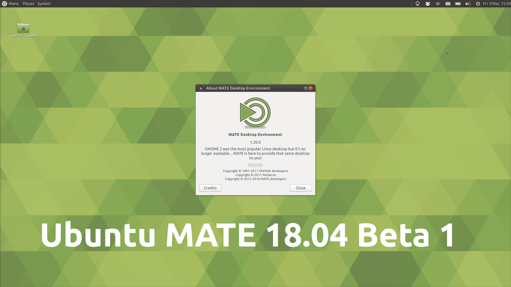The width and height of the screenshot is (511, 287).
Task: Click the Close button in About dialog
Action: [x=301, y=188]
